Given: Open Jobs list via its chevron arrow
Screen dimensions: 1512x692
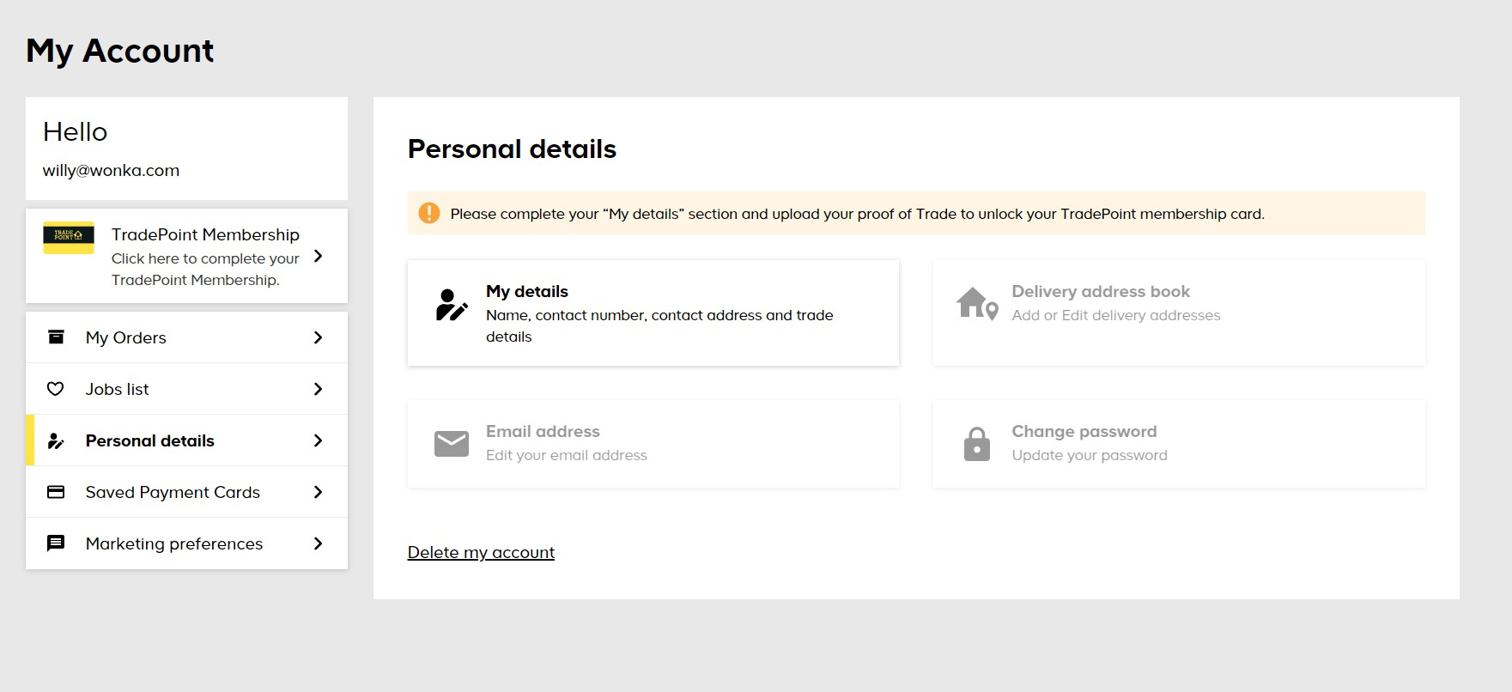Looking at the screenshot, I should pos(318,389).
